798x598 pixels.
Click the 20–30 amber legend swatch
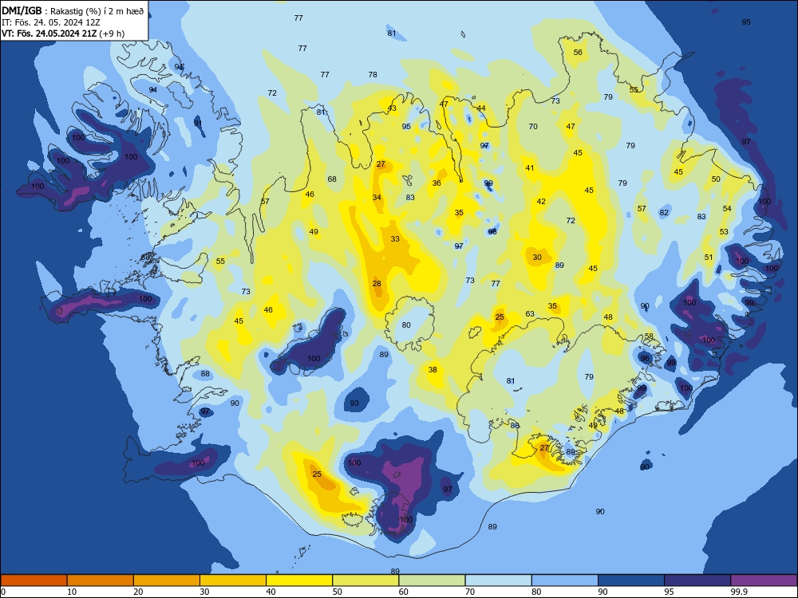(x=167, y=580)
